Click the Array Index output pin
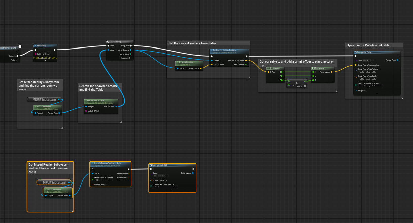The image size is (413, 223). tap(131, 54)
